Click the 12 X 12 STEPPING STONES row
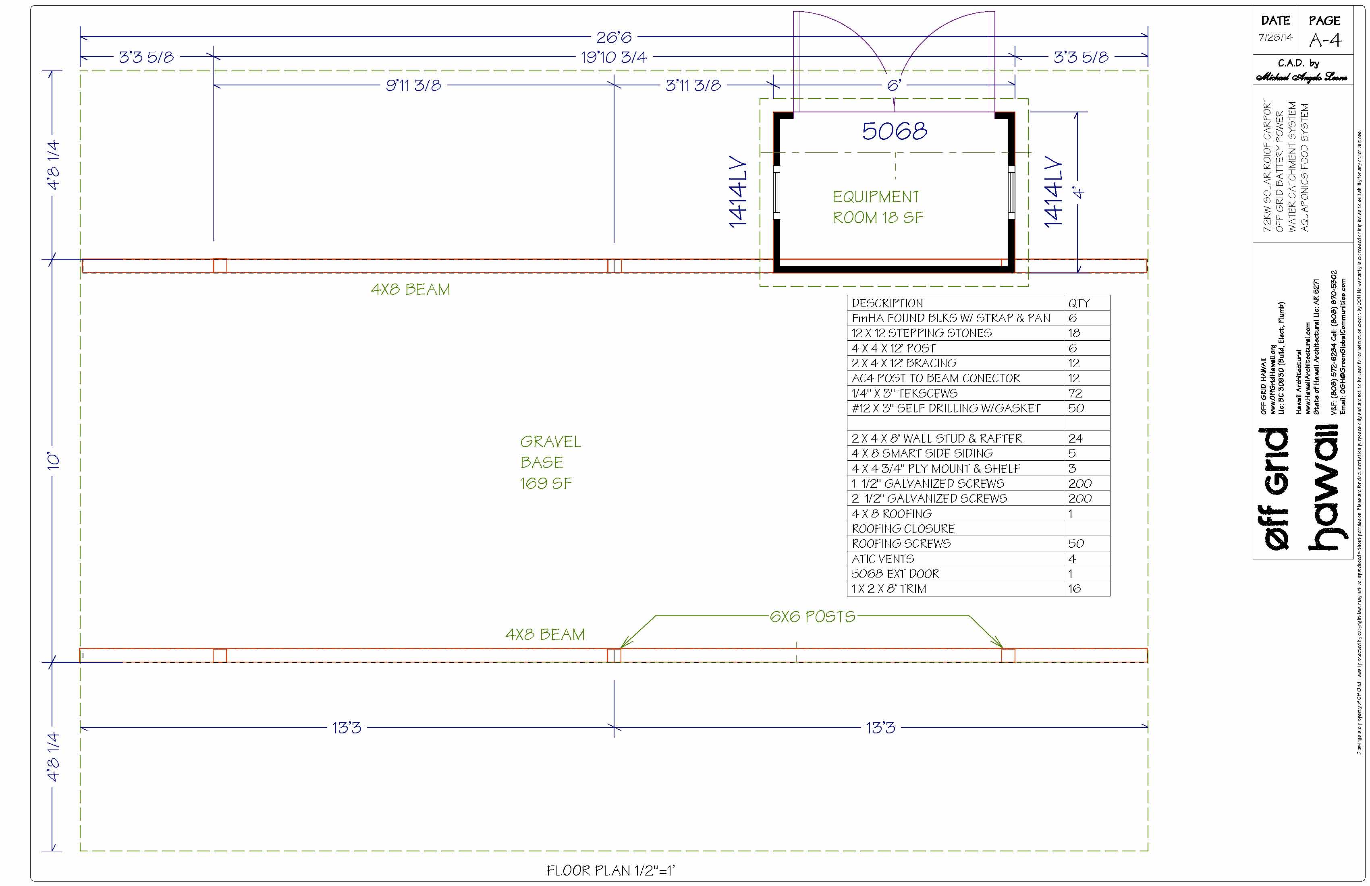 (x=978, y=333)
